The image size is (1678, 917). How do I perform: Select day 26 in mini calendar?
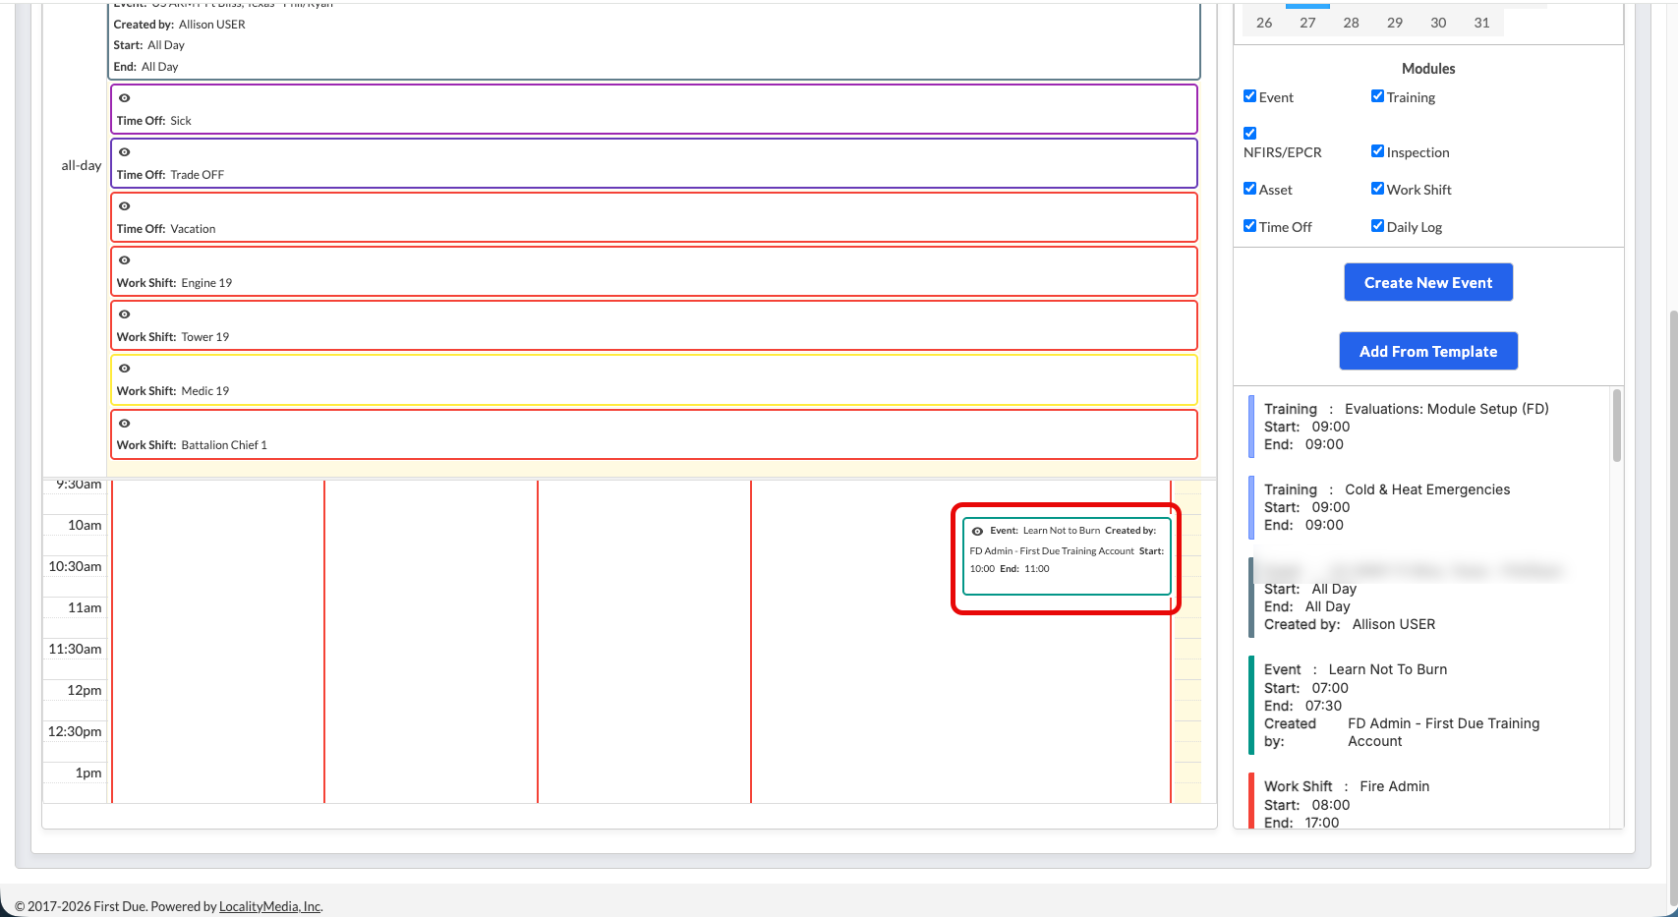point(1264,23)
